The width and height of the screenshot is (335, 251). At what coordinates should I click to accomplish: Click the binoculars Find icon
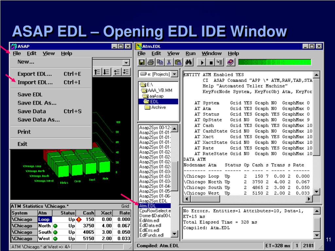point(188,62)
